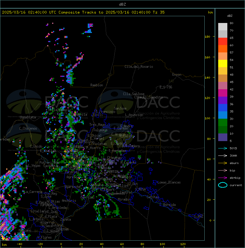
Task: Pick the gold 48-51 dBZ swatch
Action: click(x=223, y=71)
